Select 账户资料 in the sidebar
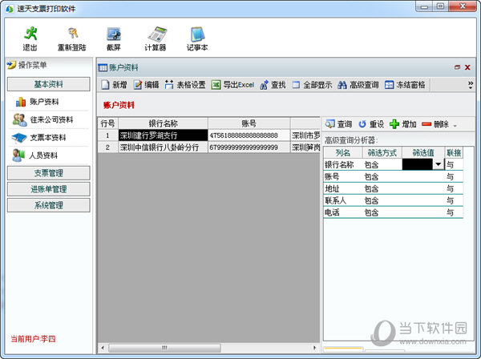This screenshot has height=359, width=481. pos(37,102)
